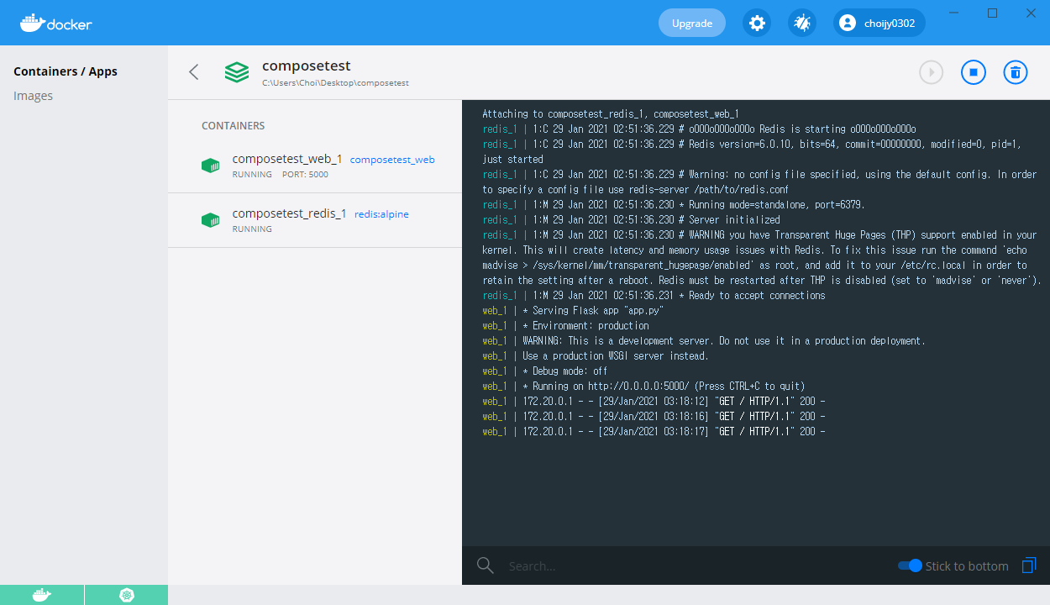
Task: Click the green composetest stack icon
Action: (x=237, y=72)
